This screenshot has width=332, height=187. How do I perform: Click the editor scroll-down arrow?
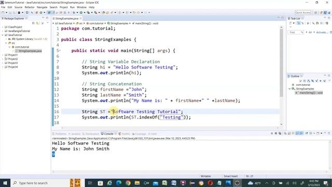pyautogui.click(x=281, y=124)
